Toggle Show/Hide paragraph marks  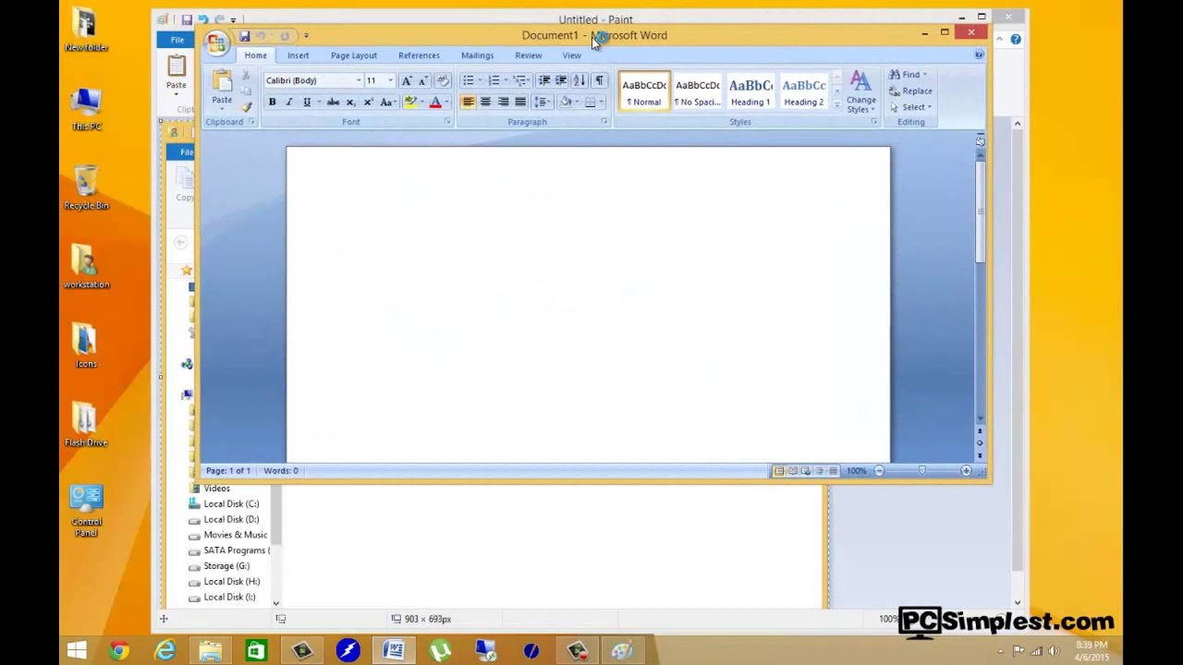tap(599, 80)
